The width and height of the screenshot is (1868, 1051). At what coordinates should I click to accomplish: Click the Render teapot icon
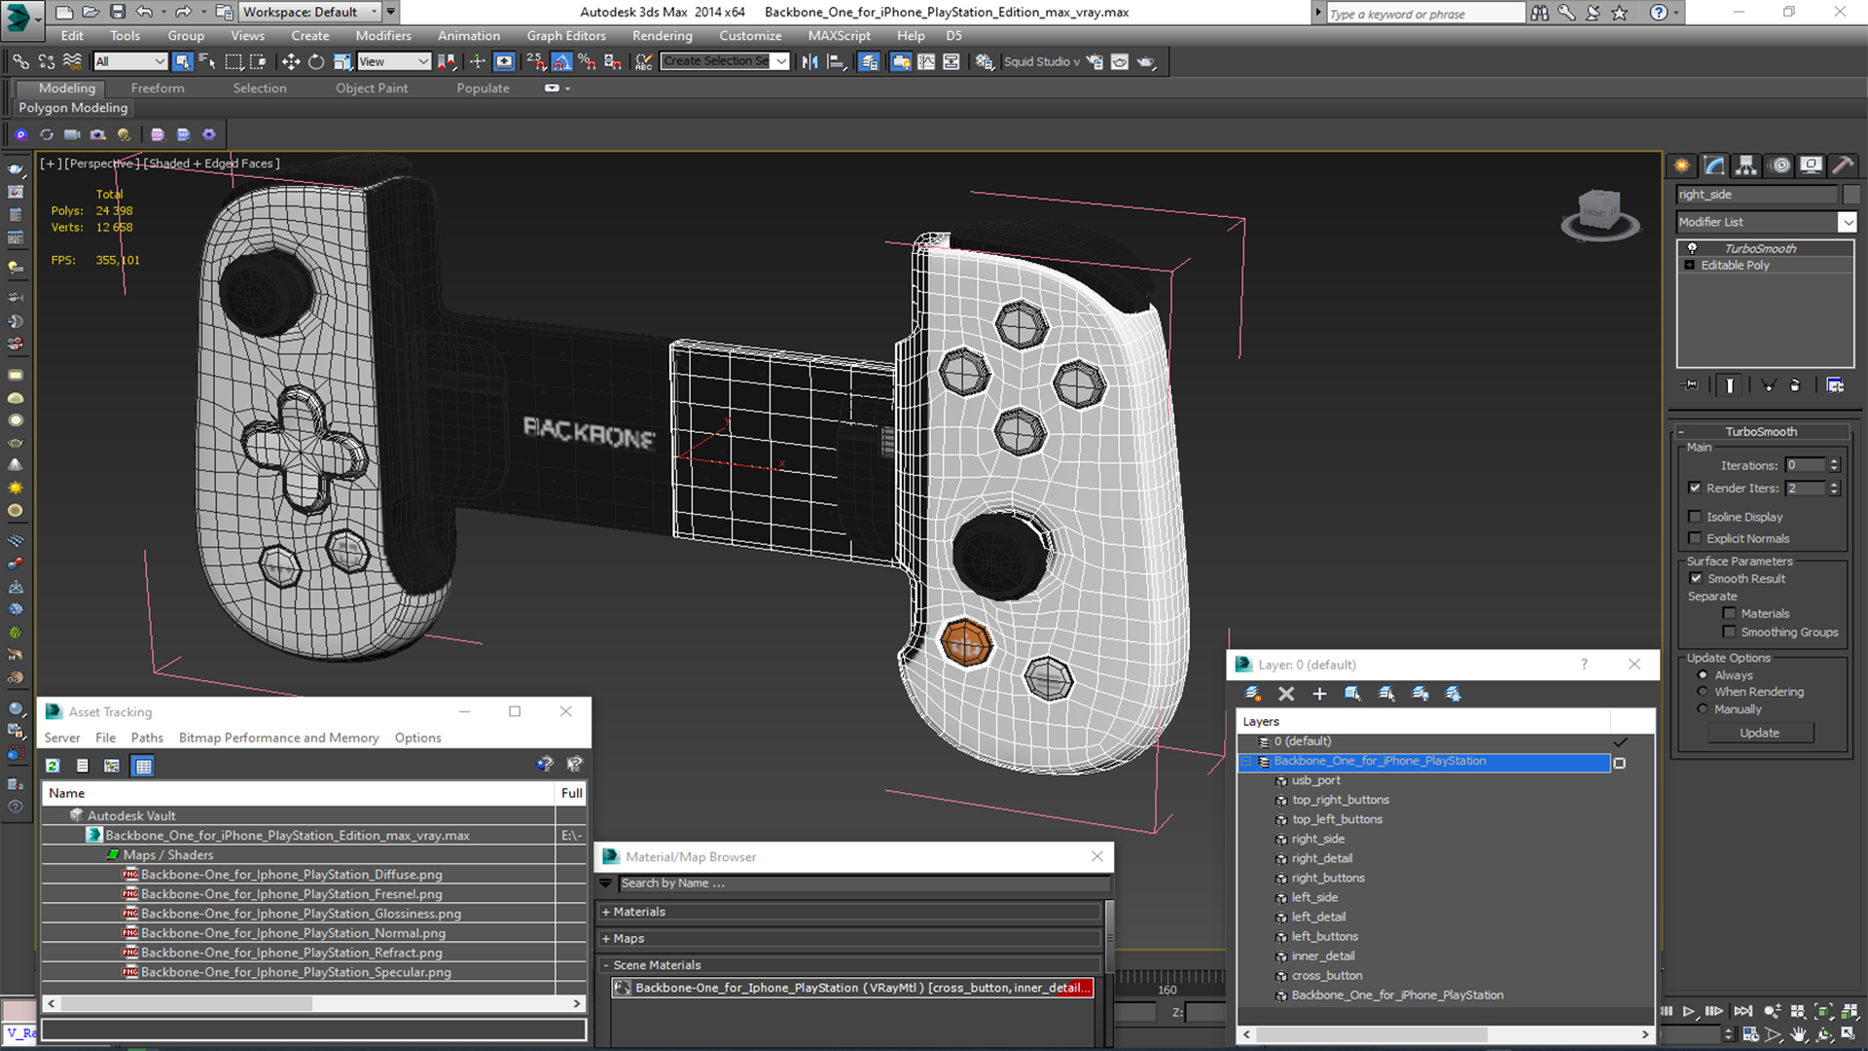pyautogui.click(x=1146, y=61)
